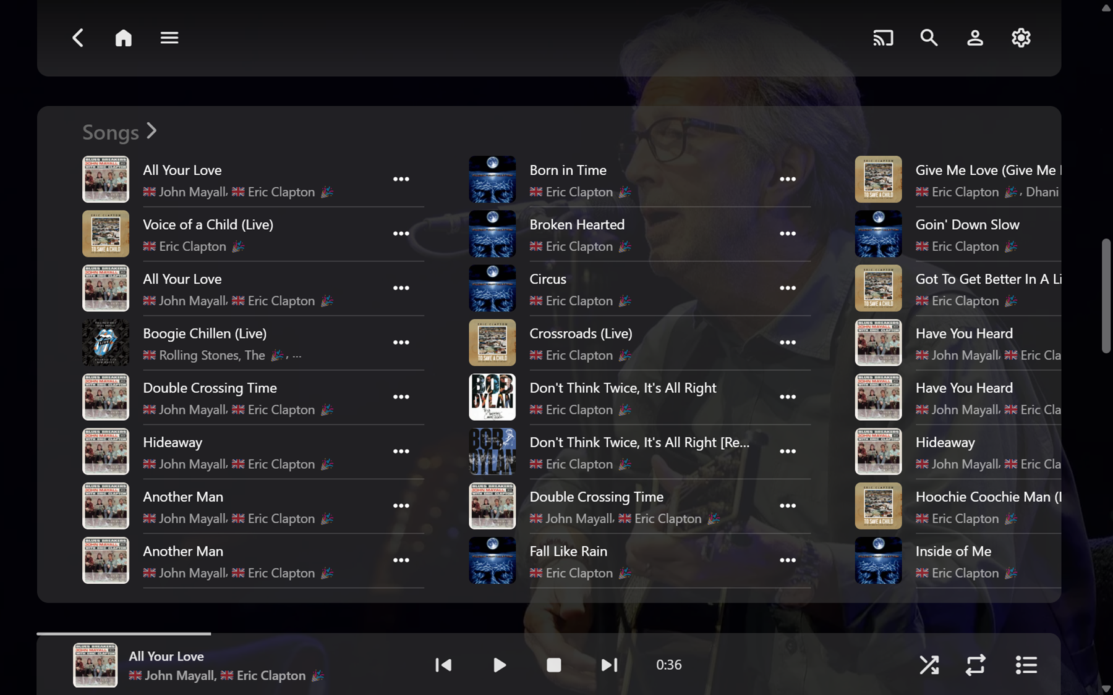
Task: Select the song Boogie Chillen (Live)
Action: click(x=205, y=334)
